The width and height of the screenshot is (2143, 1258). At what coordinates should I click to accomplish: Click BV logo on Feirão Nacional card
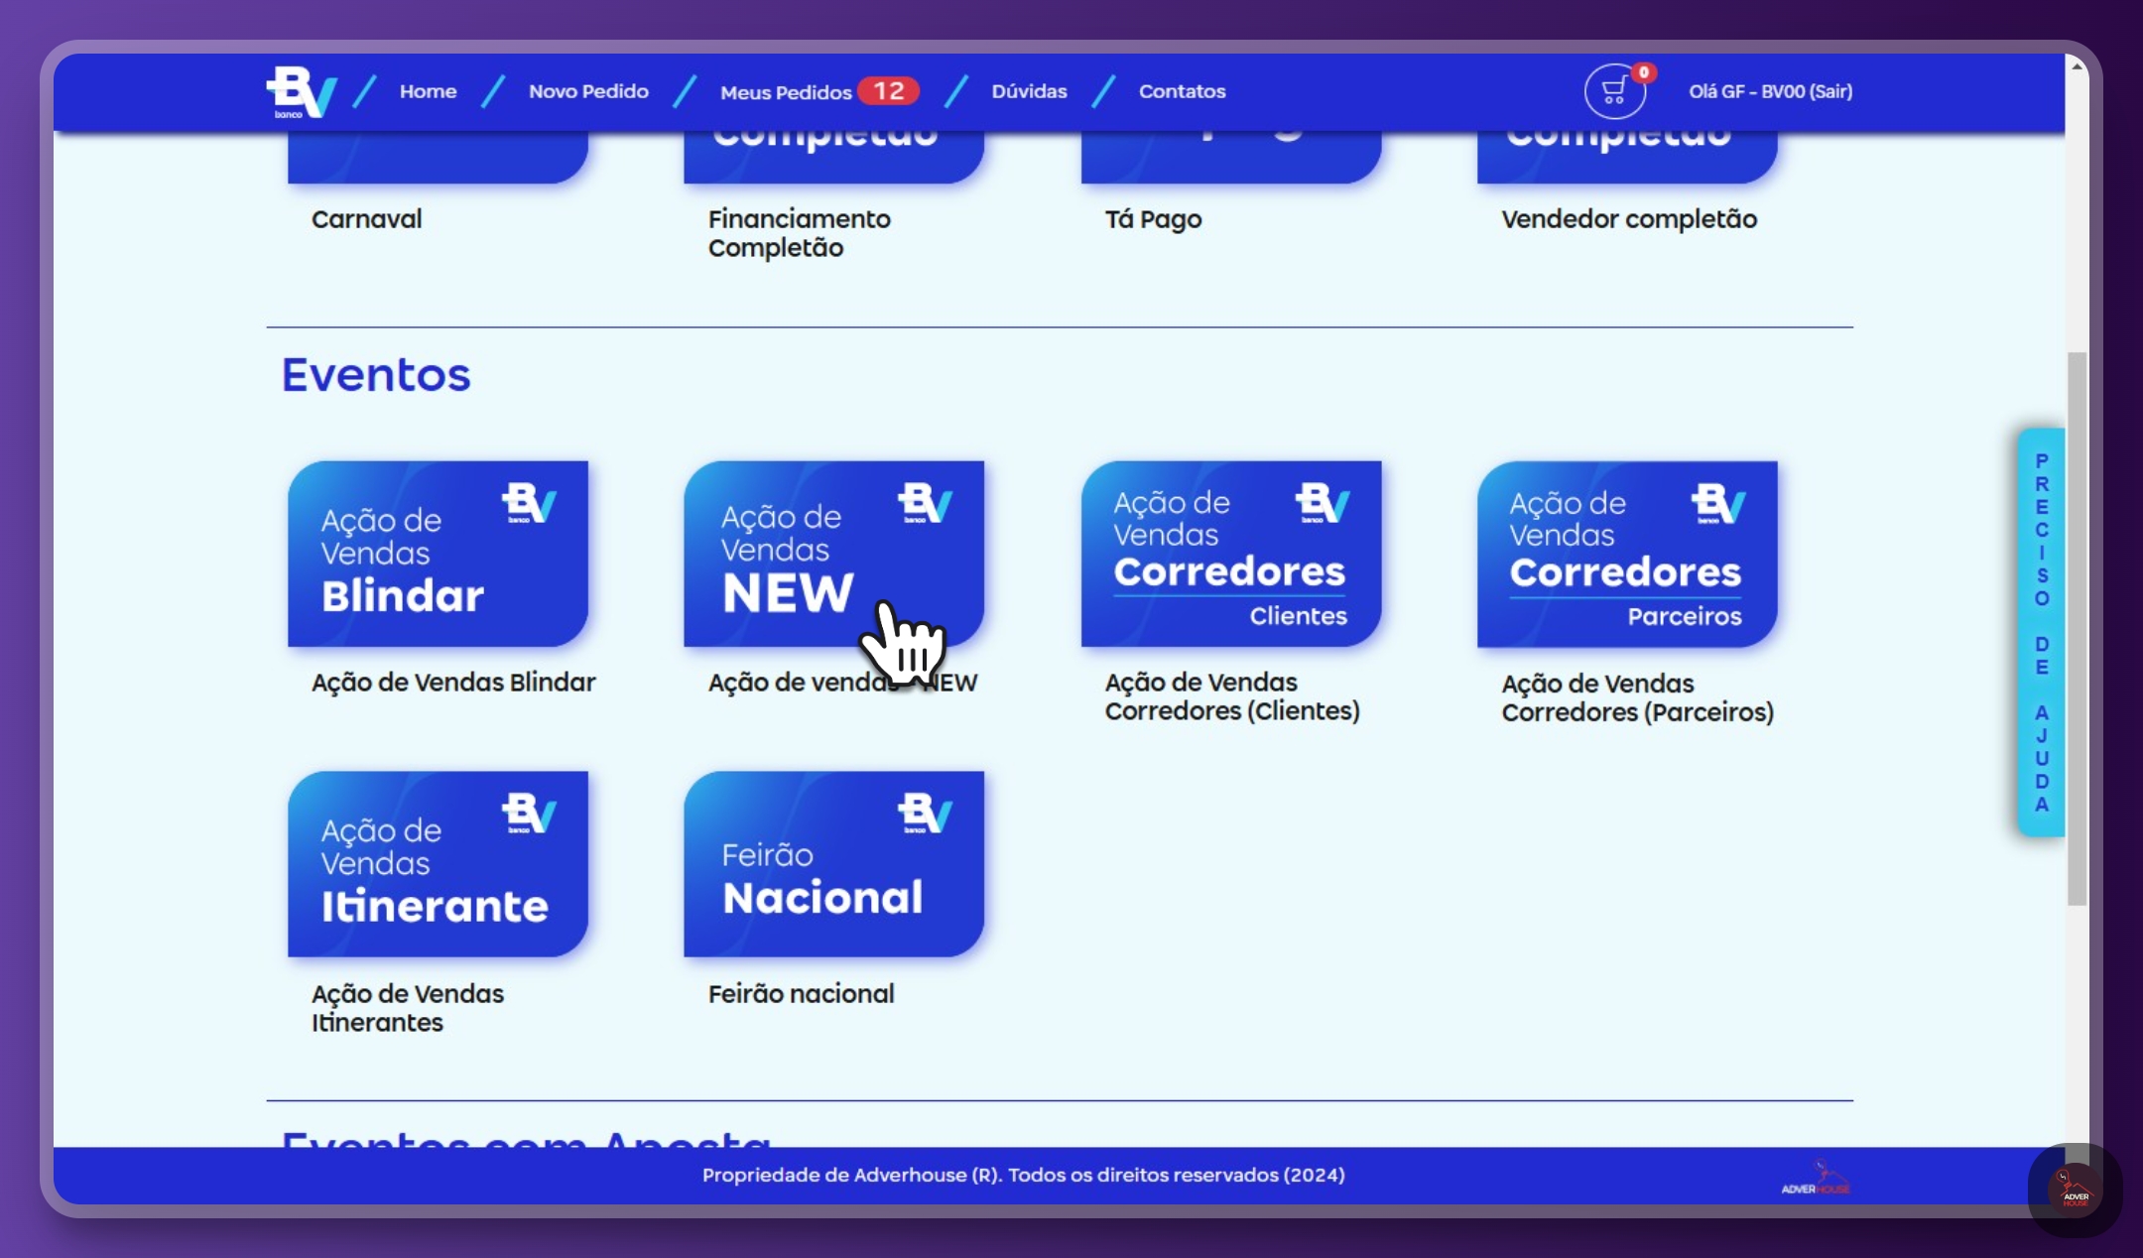click(x=925, y=813)
